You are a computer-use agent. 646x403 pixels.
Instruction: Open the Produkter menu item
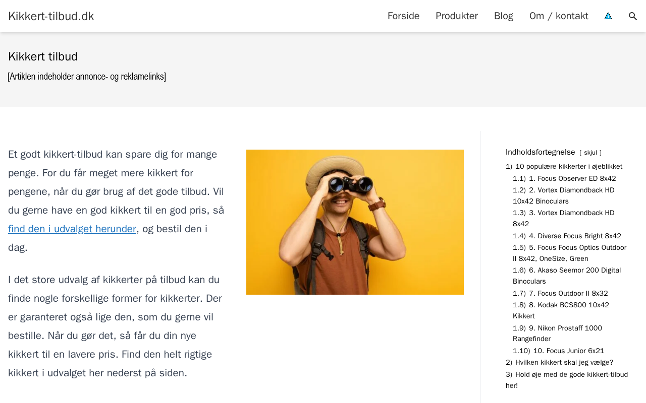457,16
